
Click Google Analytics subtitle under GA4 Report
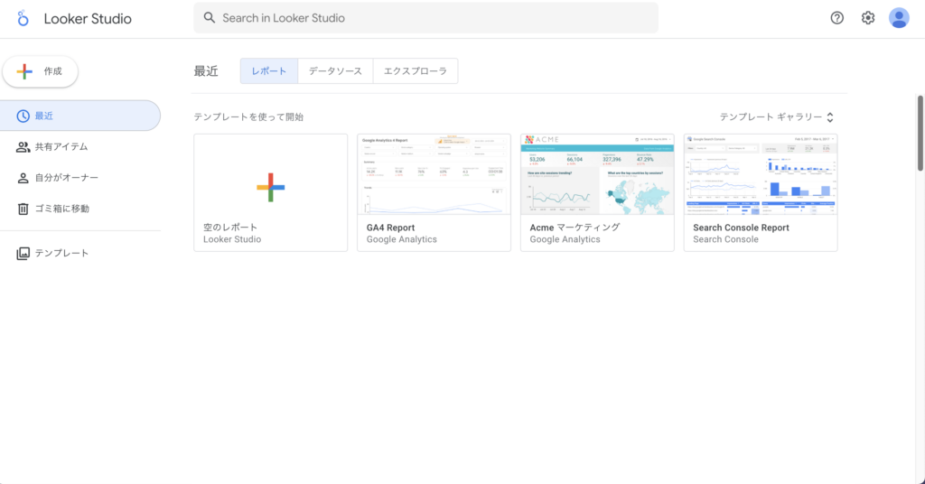pyautogui.click(x=402, y=239)
